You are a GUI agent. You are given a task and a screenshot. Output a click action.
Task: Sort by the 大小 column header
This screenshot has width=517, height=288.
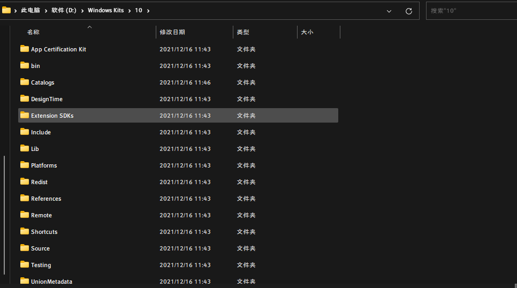pos(307,32)
